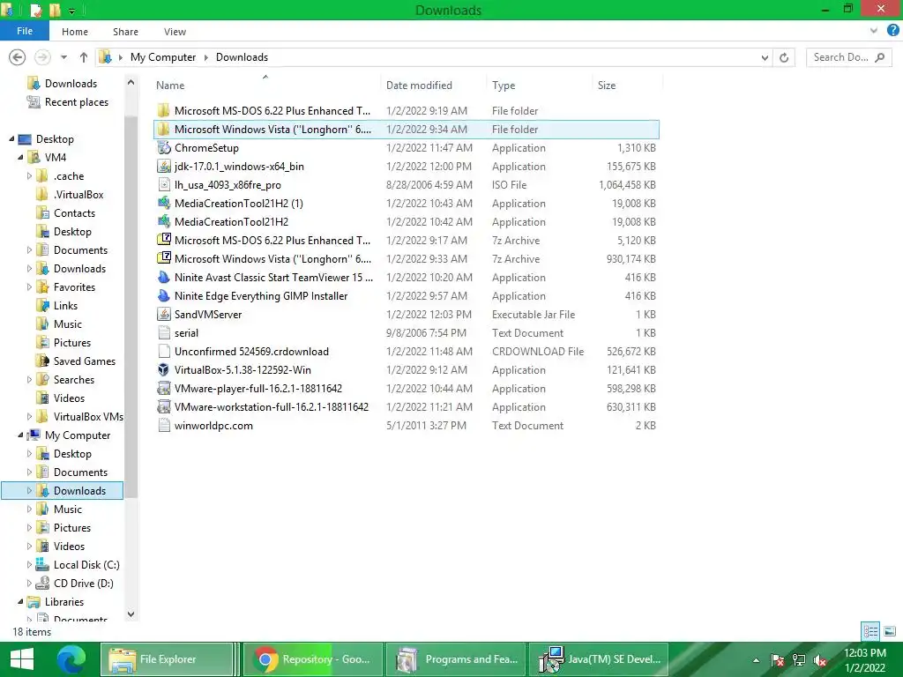Switch to Java(TM) SE Development taskbar window
This screenshot has height=677, width=903.
(599, 659)
